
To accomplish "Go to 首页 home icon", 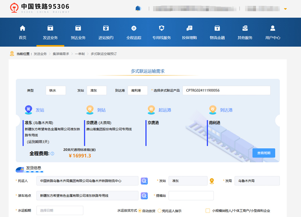I will (x=23, y=28).
